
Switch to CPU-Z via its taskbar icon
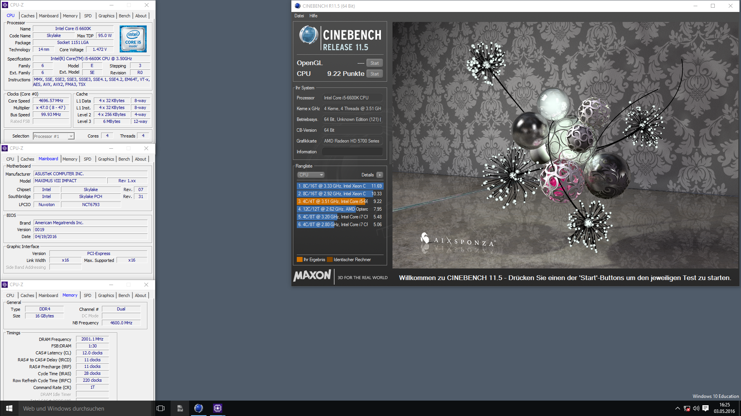[x=218, y=408]
